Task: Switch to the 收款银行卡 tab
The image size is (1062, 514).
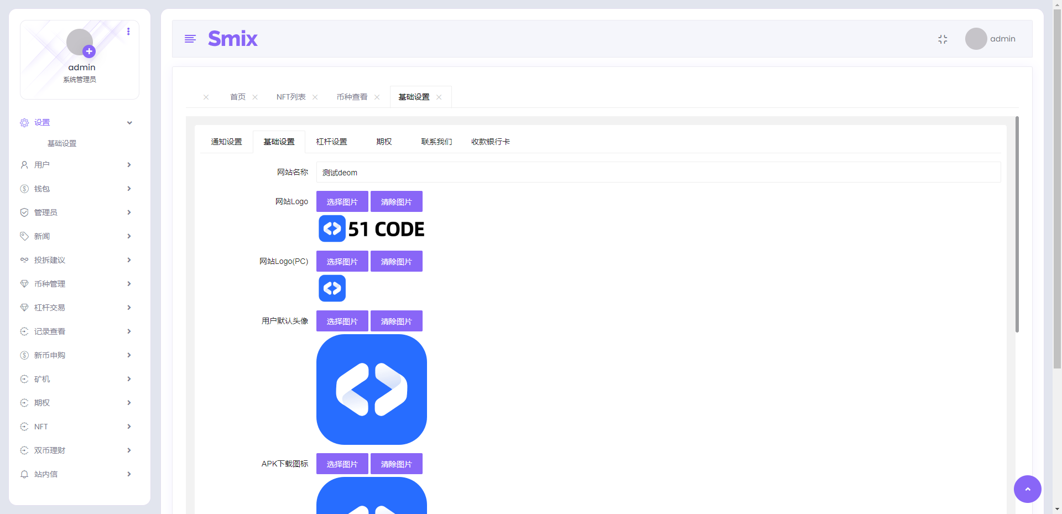Action: point(490,141)
